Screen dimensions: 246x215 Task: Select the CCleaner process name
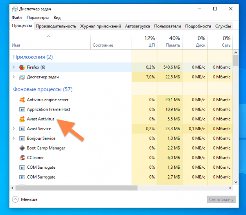35,158
